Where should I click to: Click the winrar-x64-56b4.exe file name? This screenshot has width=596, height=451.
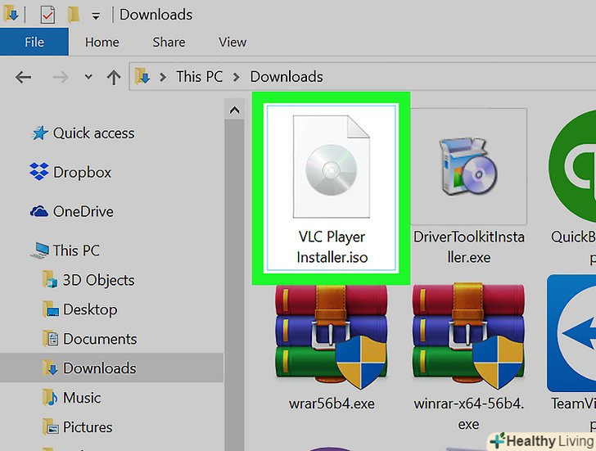[468, 413]
